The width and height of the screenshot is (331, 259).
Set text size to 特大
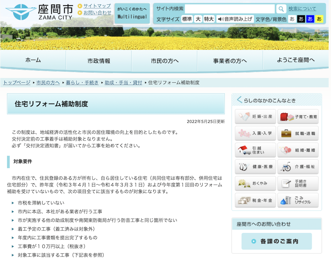(x=209, y=19)
